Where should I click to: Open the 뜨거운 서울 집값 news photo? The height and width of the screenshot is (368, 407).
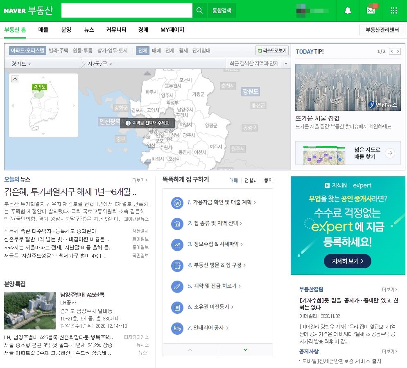(x=348, y=87)
